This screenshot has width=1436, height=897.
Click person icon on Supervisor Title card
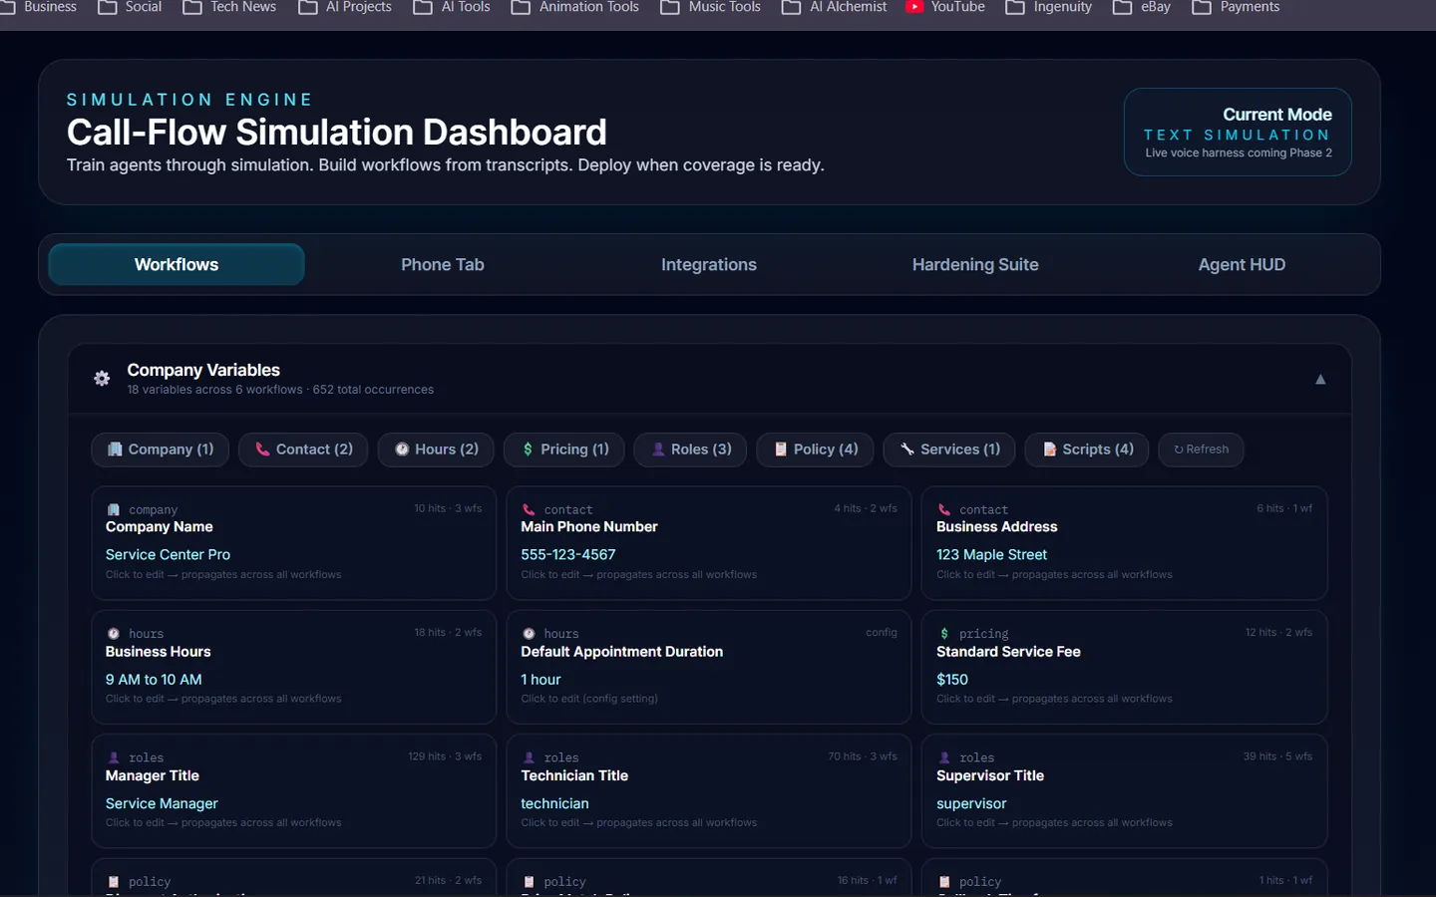[x=944, y=757]
